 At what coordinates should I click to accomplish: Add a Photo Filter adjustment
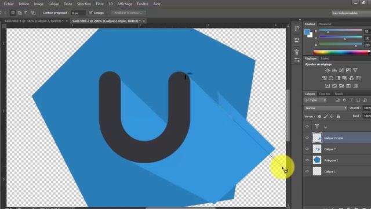click(x=345, y=78)
